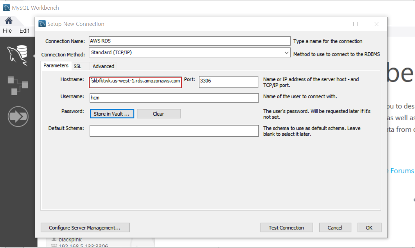Open the Models sidebar icon

[18, 85]
